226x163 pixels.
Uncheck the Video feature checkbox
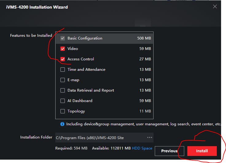[x=63, y=49]
